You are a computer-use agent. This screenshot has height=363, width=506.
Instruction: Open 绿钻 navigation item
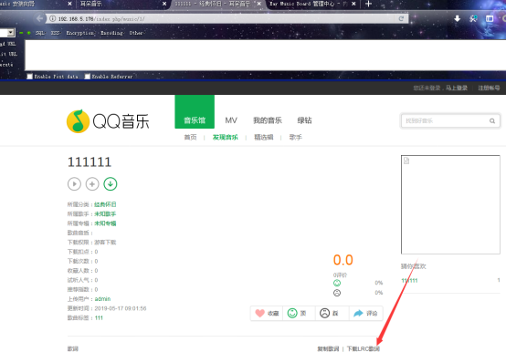coord(304,120)
